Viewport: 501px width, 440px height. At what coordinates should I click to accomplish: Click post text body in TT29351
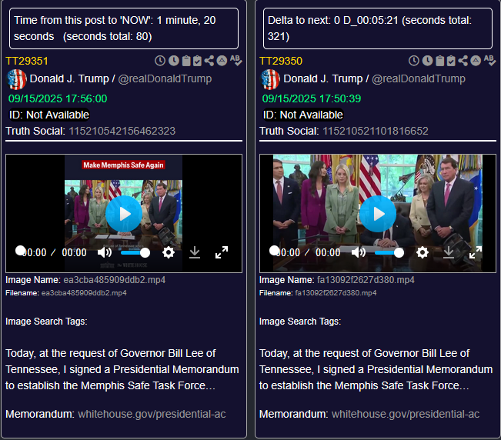[122, 369]
